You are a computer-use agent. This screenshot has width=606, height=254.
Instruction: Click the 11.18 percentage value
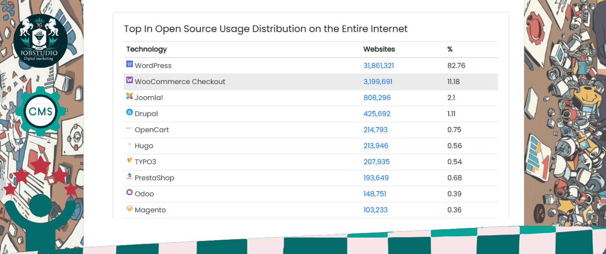[454, 81]
